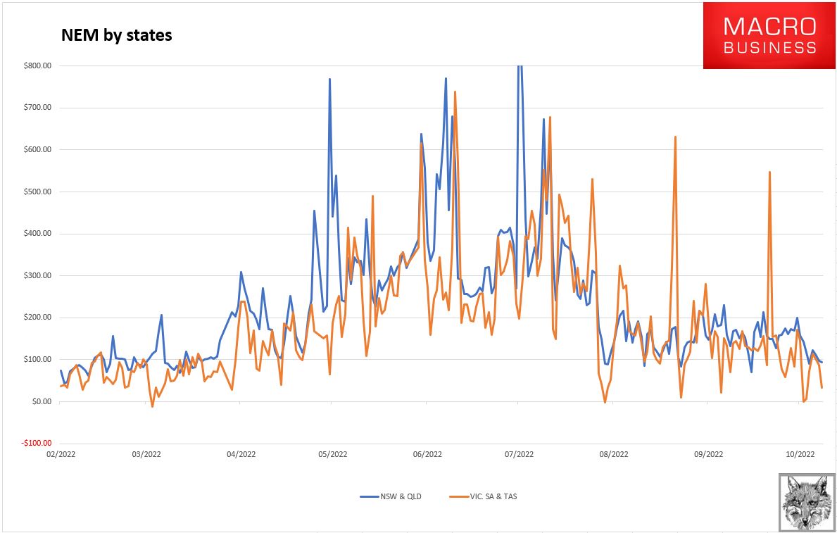Click the red -$100.00 axis label
Image resolution: width=837 pixels, height=533 pixels.
click(x=37, y=444)
